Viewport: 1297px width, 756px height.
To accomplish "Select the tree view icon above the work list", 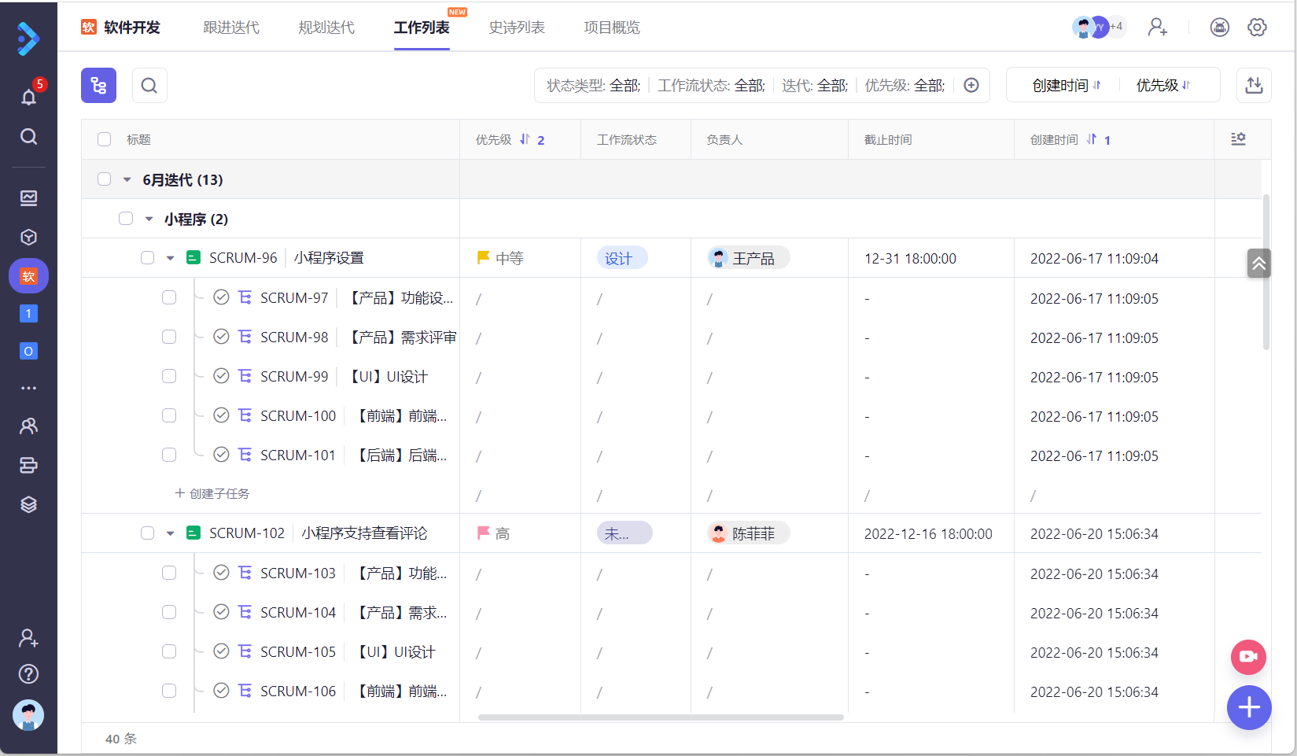I will pos(98,85).
